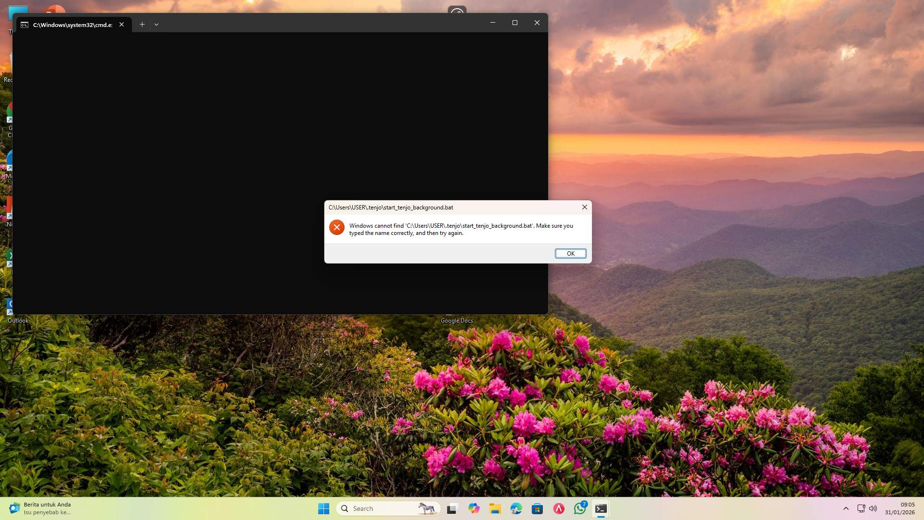
Task: Dismiss the error by clicking OK
Action: coord(570,253)
